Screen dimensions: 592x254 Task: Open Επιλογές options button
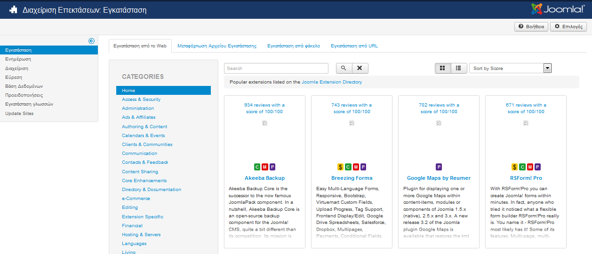click(x=568, y=27)
